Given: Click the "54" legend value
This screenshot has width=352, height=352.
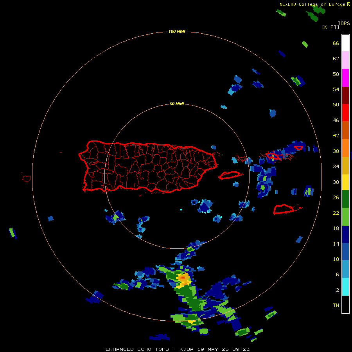Looking at the screenshot, I should (x=336, y=89).
